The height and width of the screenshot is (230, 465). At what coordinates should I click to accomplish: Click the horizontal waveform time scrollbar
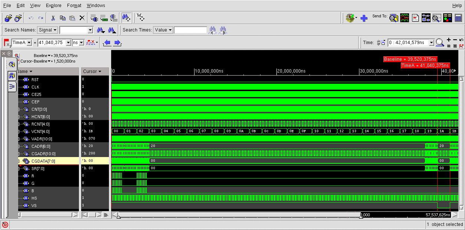coord(239,215)
